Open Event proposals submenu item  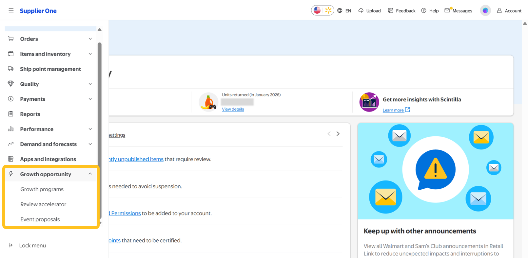(40, 219)
